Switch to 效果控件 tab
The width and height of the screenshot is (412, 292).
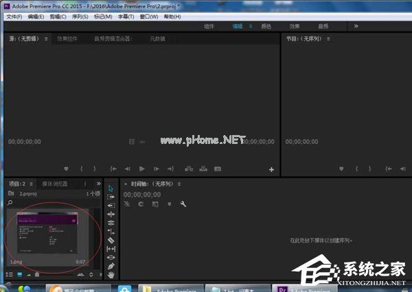coord(67,39)
